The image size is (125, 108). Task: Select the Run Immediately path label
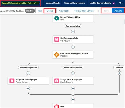[73, 26]
